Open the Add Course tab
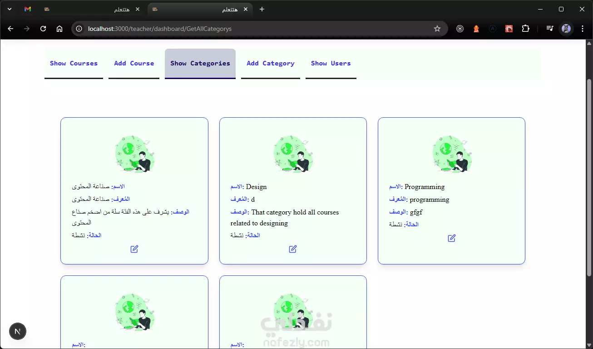593x349 pixels. [134, 64]
